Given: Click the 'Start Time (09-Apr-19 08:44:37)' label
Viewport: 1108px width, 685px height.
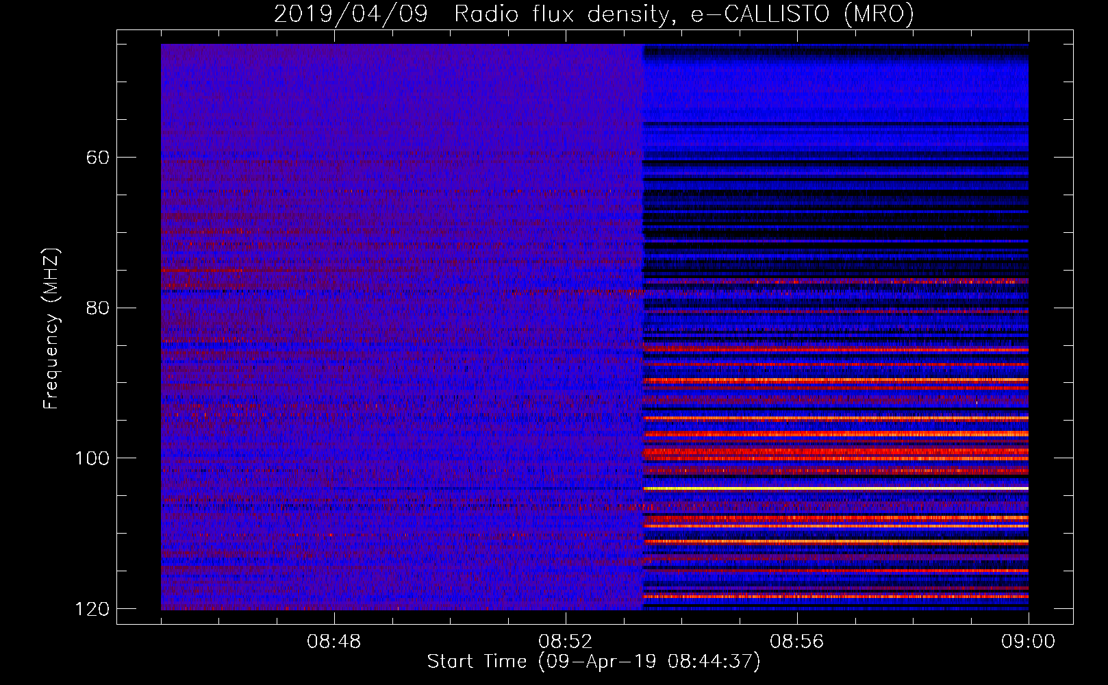Looking at the screenshot, I should pyautogui.click(x=594, y=662).
